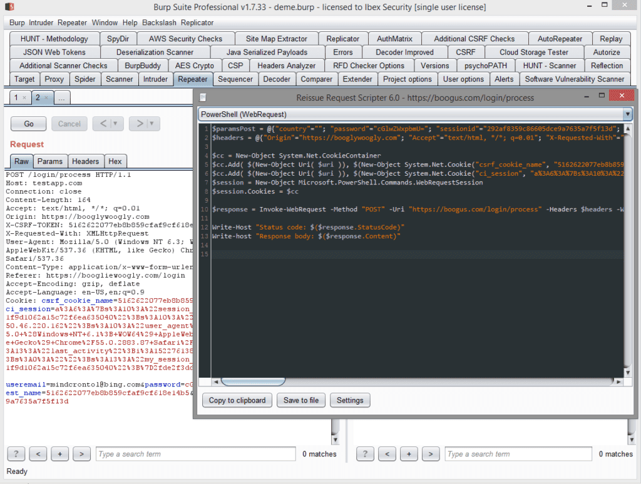Open the Window menu
Image resolution: width=641 pixels, height=484 pixels.
tap(105, 23)
